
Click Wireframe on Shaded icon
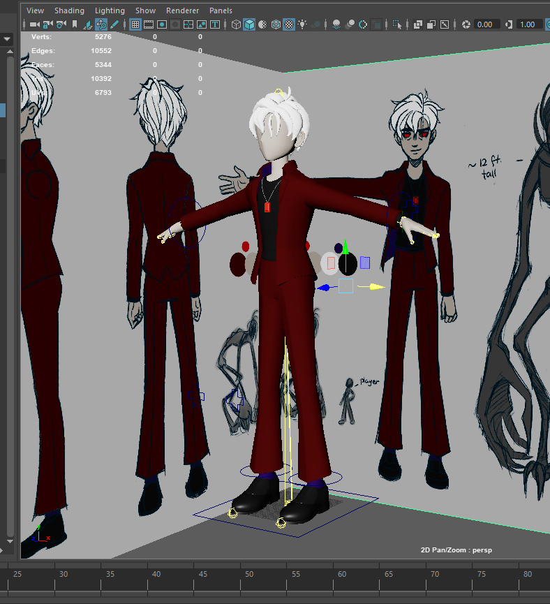point(276,24)
